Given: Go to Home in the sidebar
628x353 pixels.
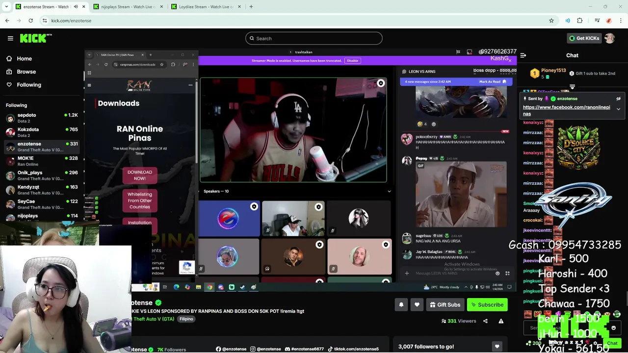Looking at the screenshot, I should (24, 58).
